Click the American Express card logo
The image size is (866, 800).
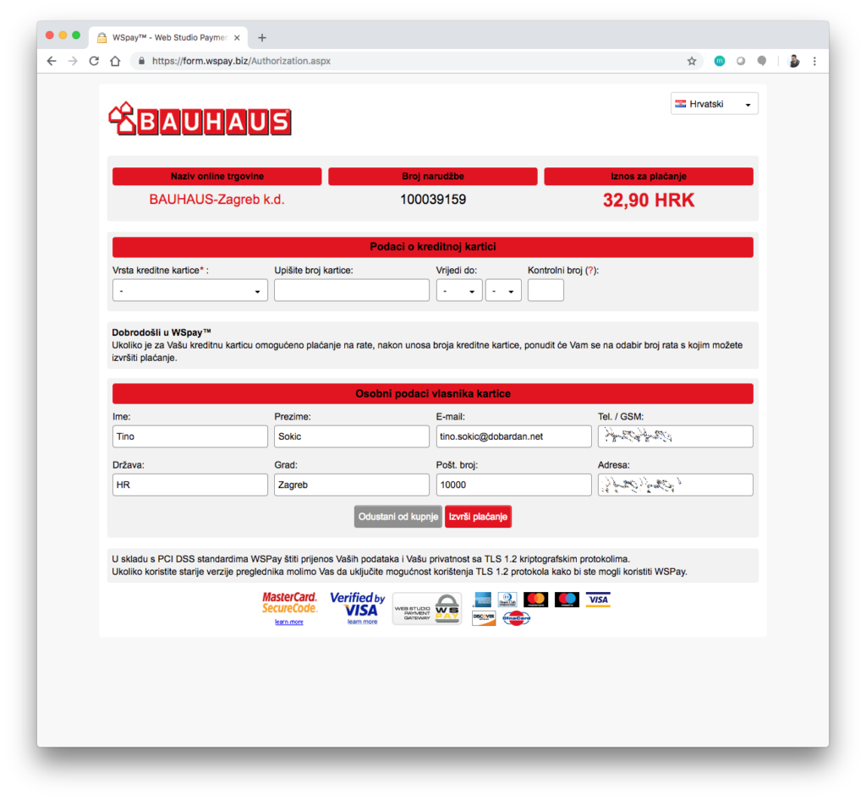(484, 600)
